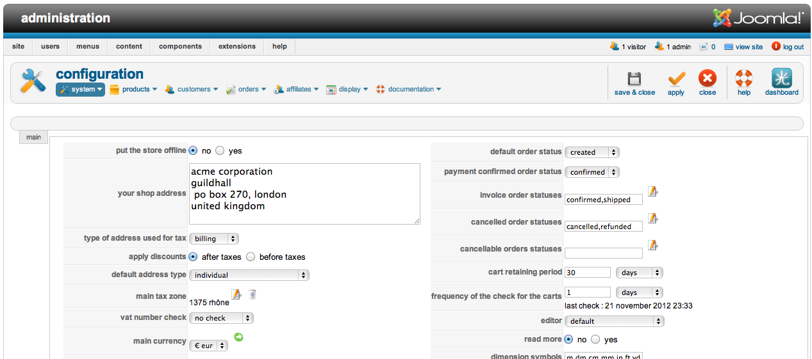This screenshot has height=359, width=812.
Task: Click green arrow next to main currency
Action: click(238, 337)
